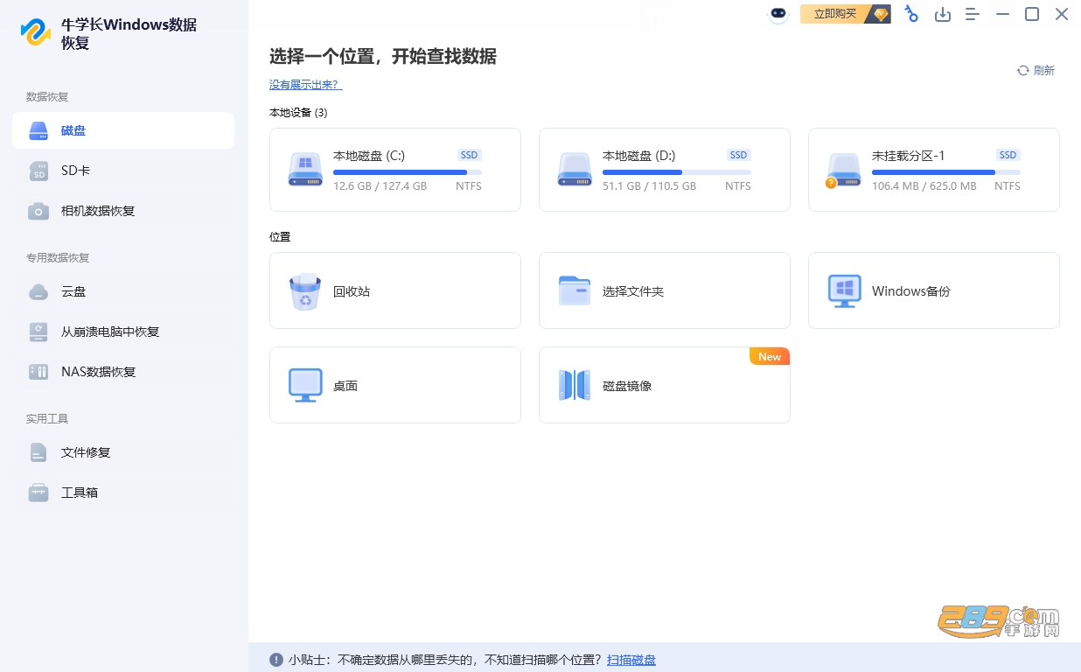Image resolution: width=1081 pixels, height=672 pixels.
Task: Click the C: drive usage bar
Action: click(x=408, y=172)
